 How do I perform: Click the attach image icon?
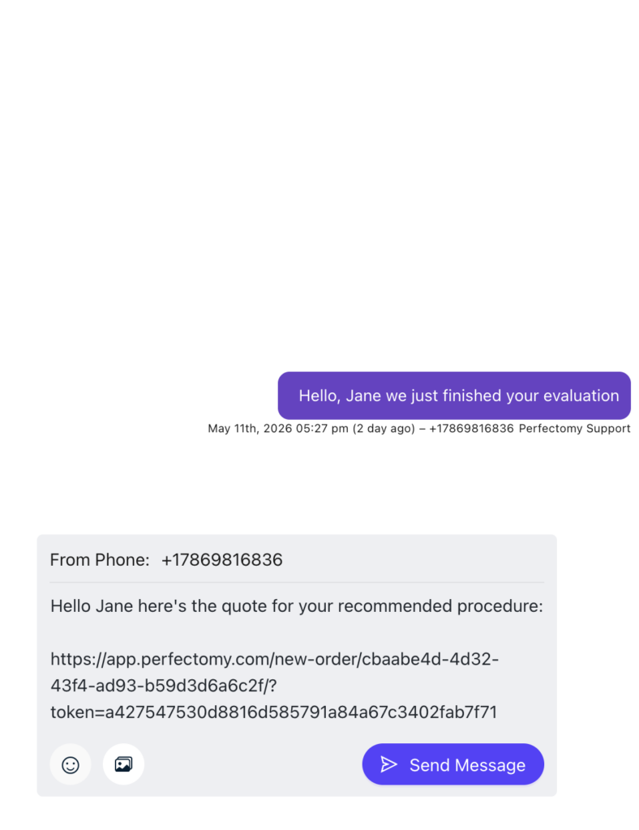pyautogui.click(x=123, y=764)
